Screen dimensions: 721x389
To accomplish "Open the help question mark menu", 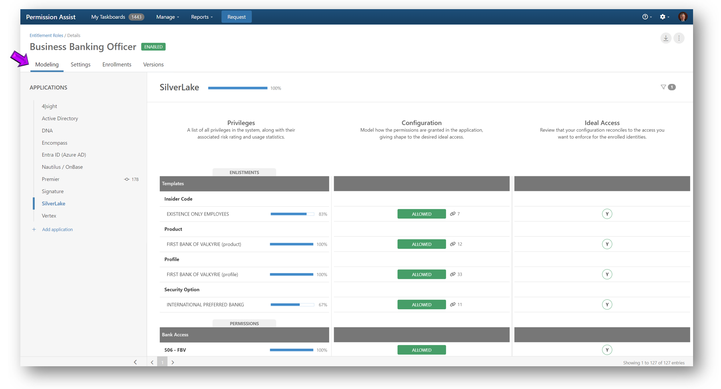I will (645, 17).
